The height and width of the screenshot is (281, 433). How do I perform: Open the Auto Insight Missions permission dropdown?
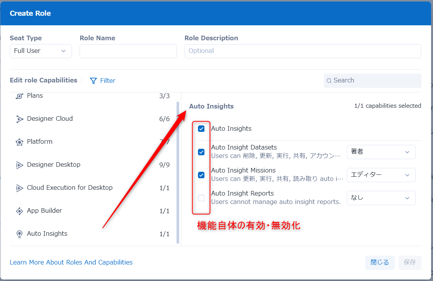tap(381, 175)
